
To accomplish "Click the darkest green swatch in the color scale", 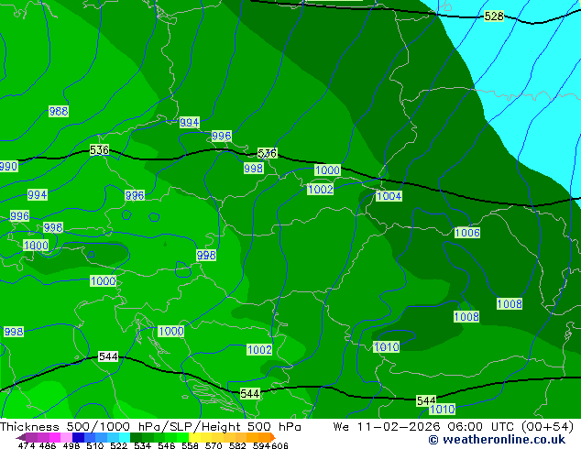I will pyautogui.click(x=136, y=437).
